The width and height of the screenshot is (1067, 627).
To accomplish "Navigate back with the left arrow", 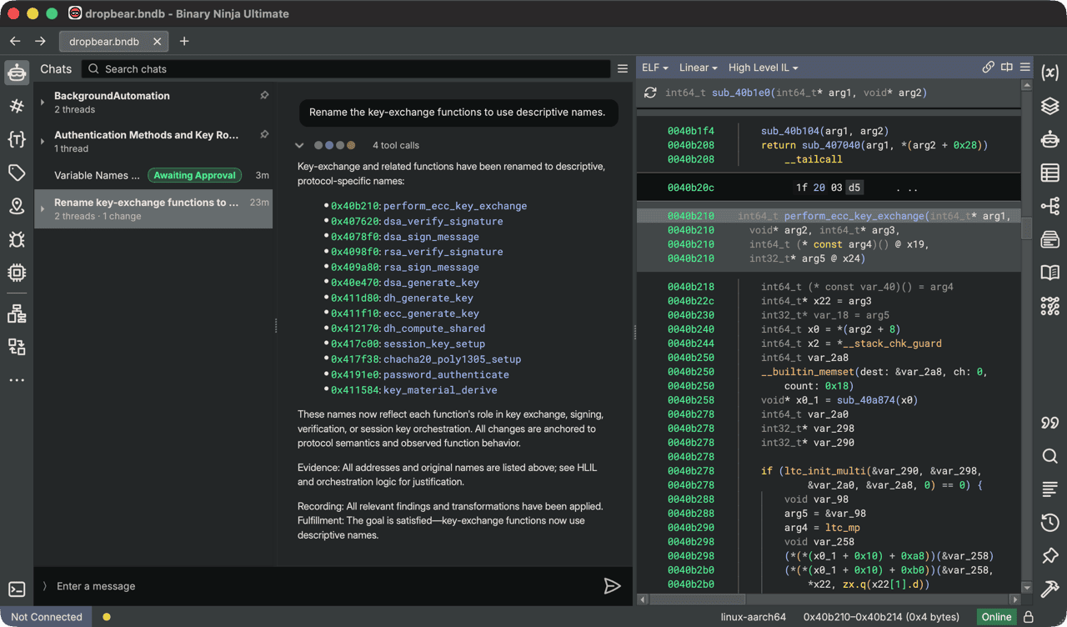I will pyautogui.click(x=15, y=41).
